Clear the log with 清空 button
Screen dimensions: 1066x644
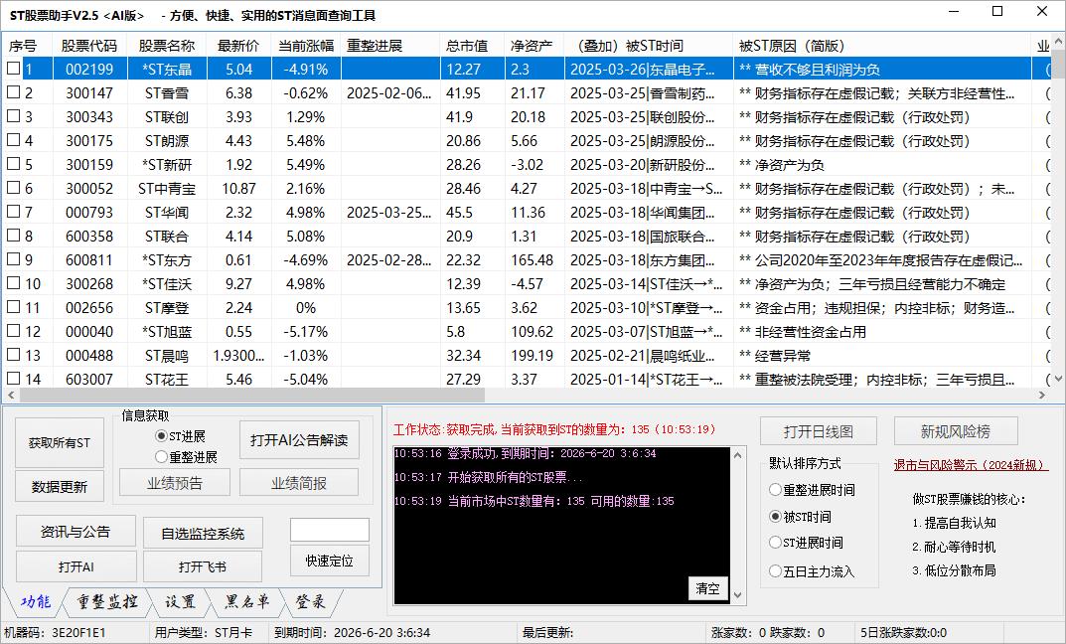pyautogui.click(x=707, y=588)
